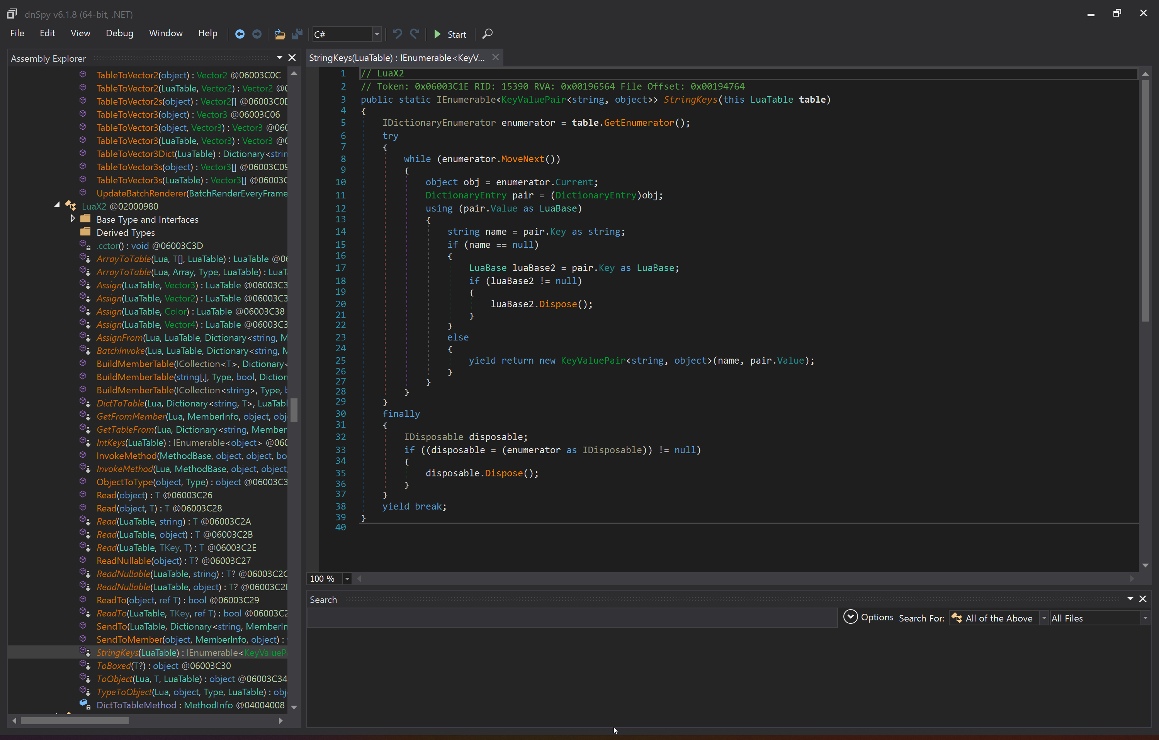Redo the last action
The image size is (1159, 740).
click(415, 34)
